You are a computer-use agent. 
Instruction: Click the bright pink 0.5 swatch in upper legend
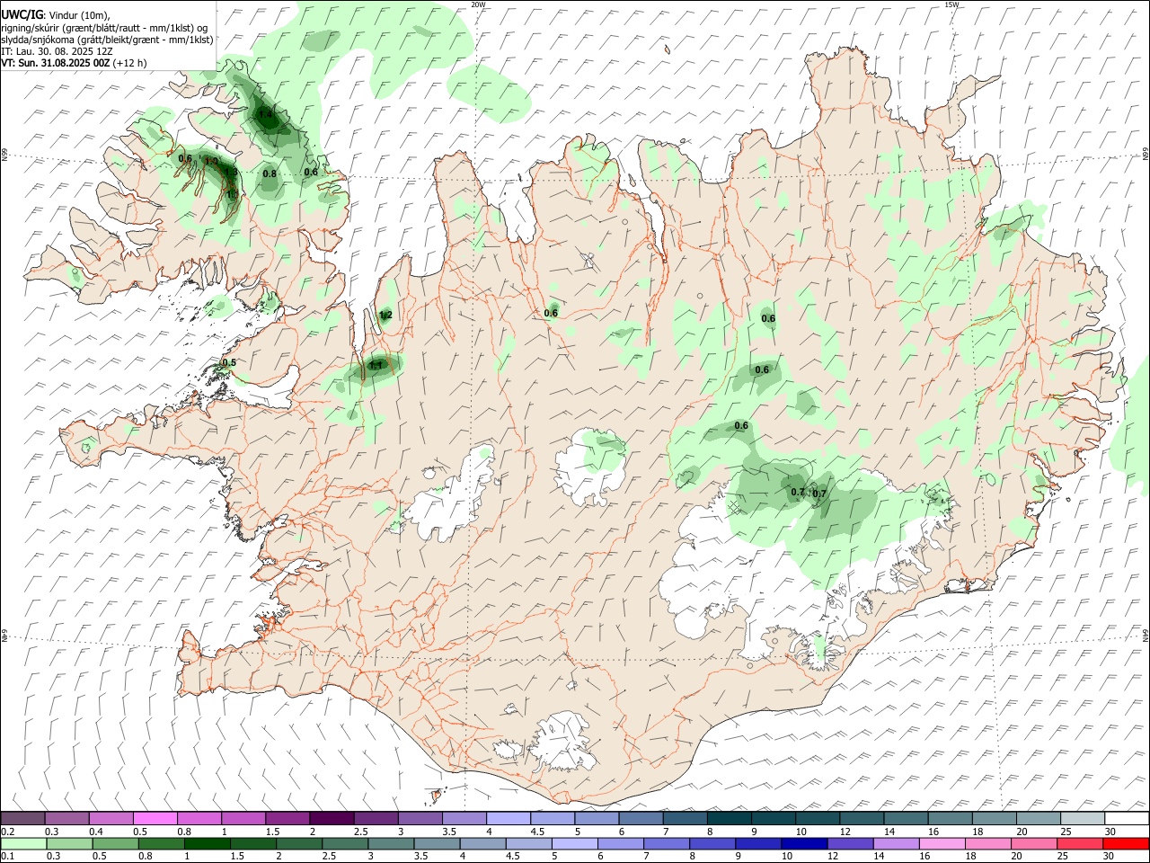(x=155, y=818)
